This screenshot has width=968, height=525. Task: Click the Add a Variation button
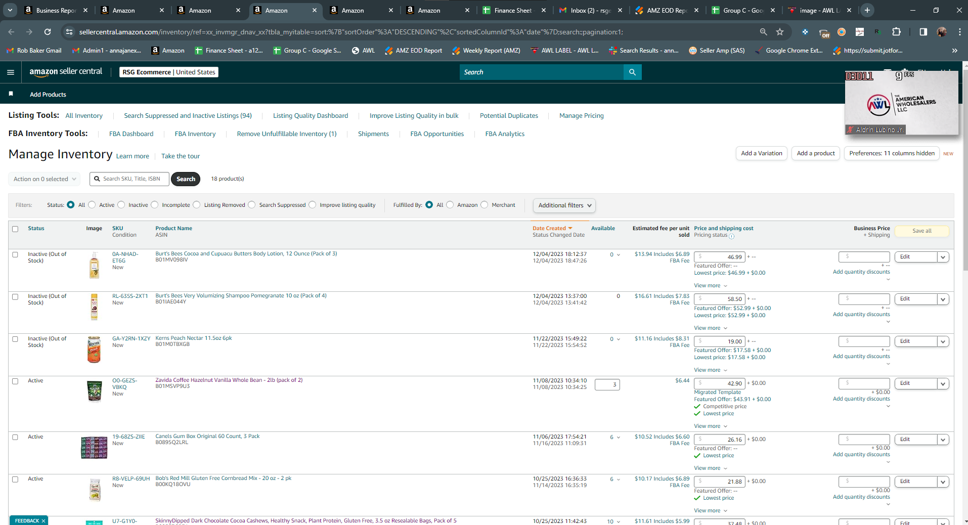click(x=762, y=153)
